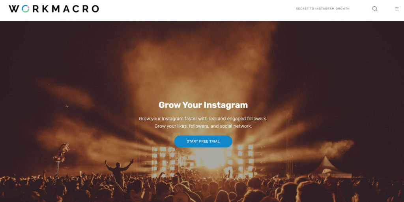
Task: Click the colorful ring O in the logo
Action: coord(26,9)
